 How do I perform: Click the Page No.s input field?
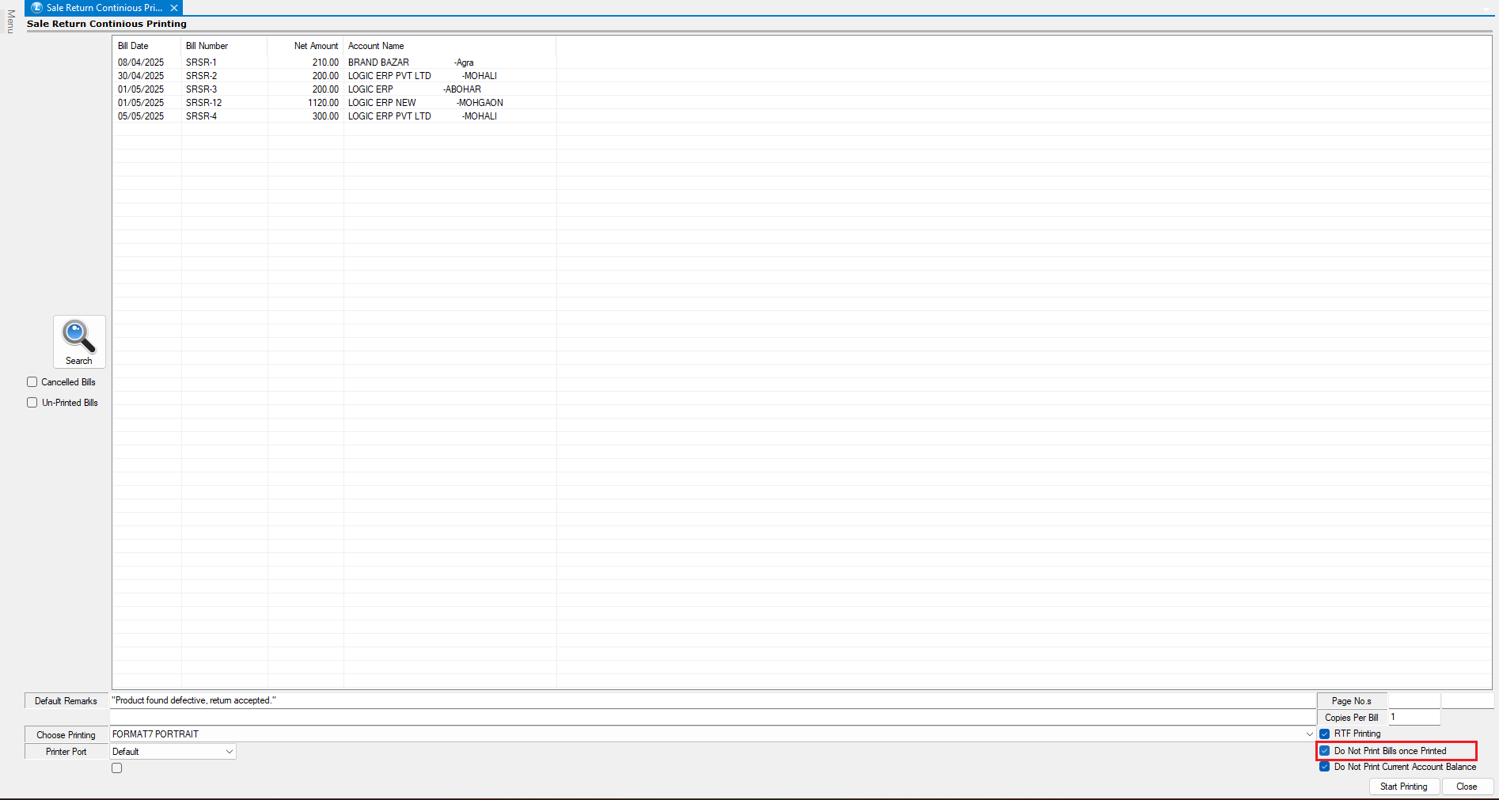(1414, 701)
